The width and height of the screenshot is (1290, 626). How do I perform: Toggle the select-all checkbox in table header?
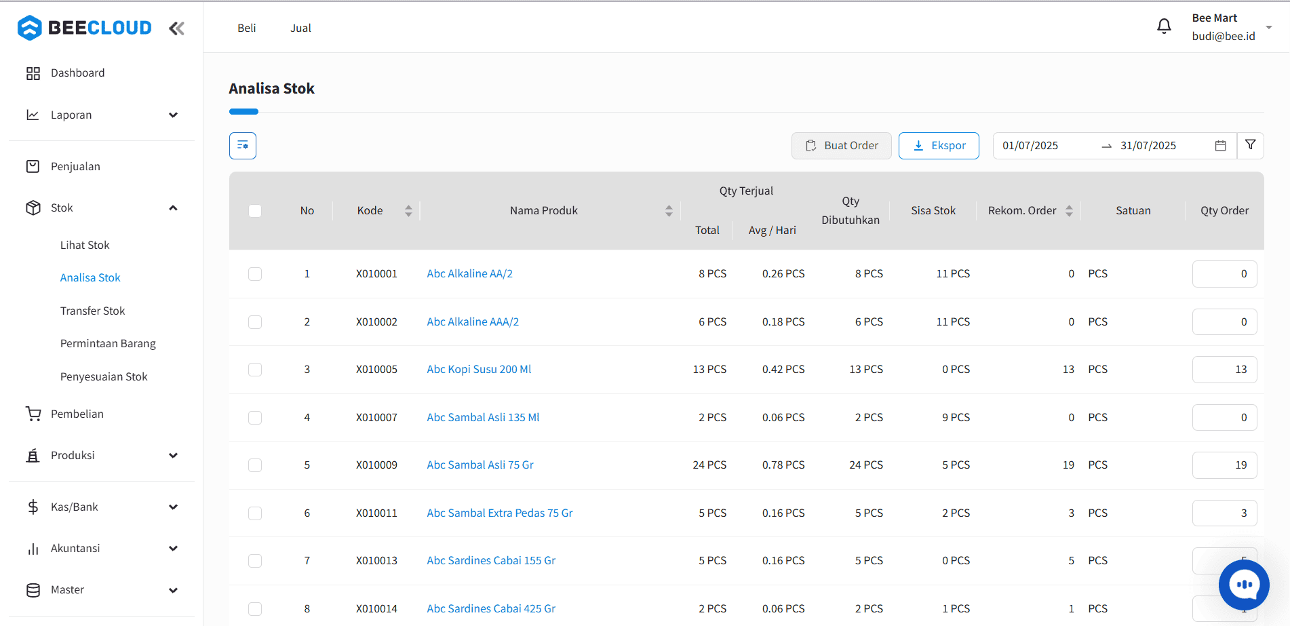[255, 211]
